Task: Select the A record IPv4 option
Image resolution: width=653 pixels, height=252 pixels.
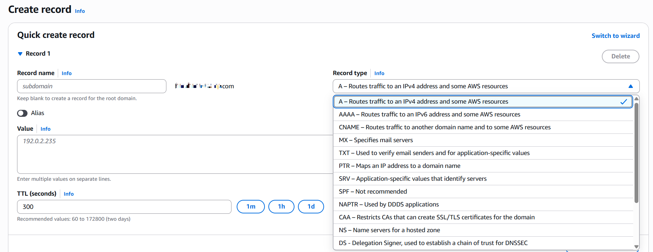Action: point(483,101)
